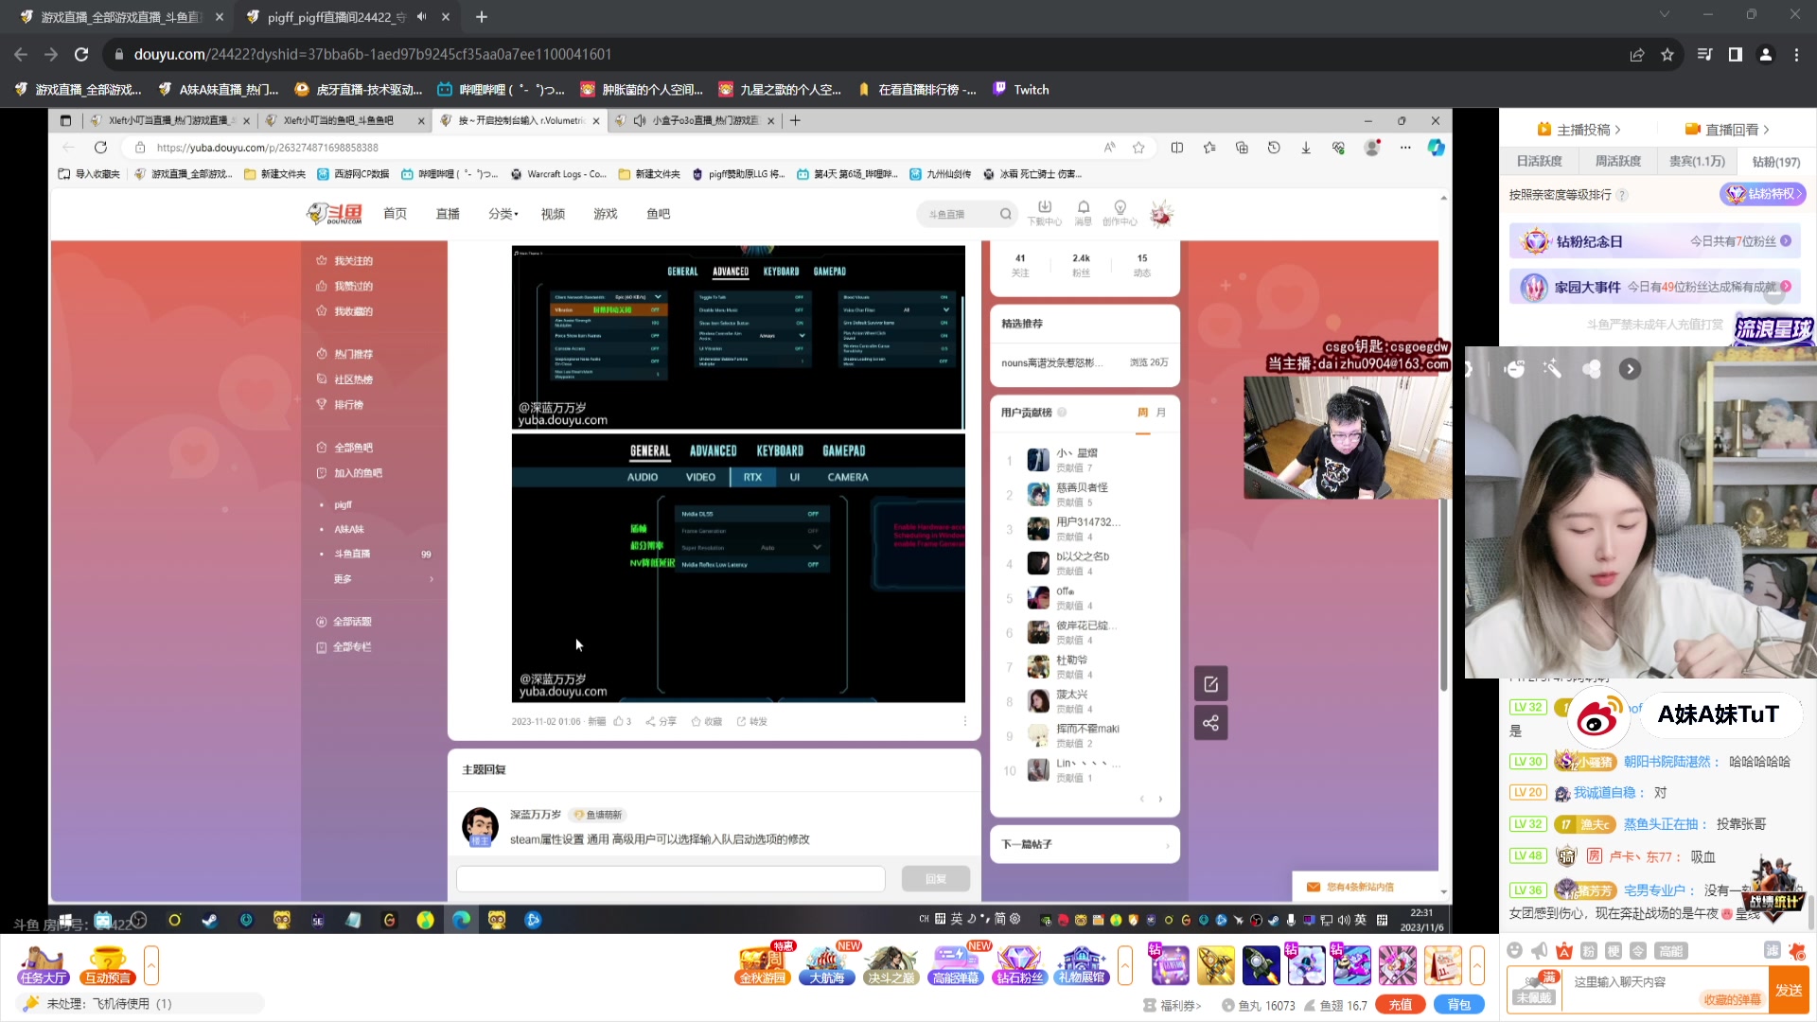1817x1022 pixels.
Task: Click the 未佩戴 fan badge selector
Action: (1533, 990)
